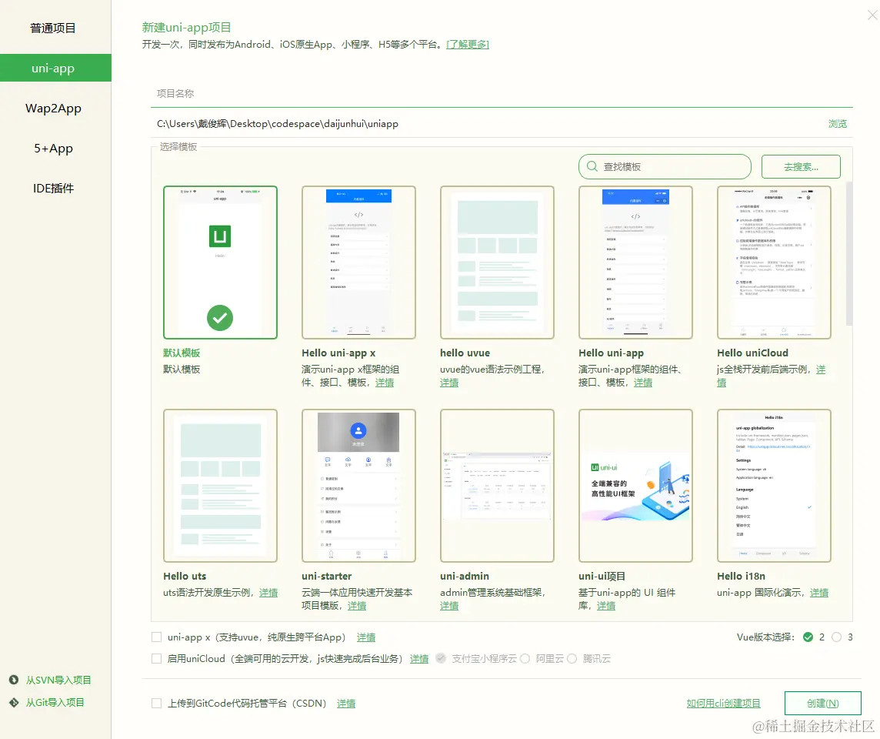Screen dimensions: 880x739
Task: Pick the uni-starter template thumbnail
Action: coord(358,486)
